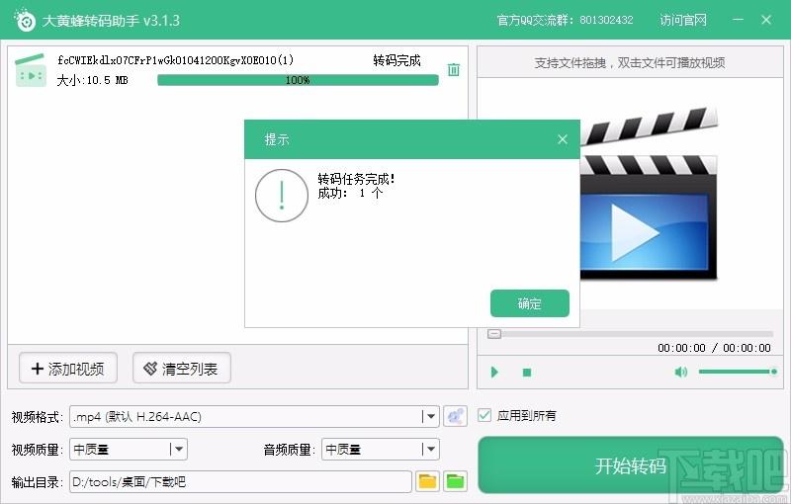Toggle 应用到所有 checkbox
791x504 pixels.
tap(484, 415)
